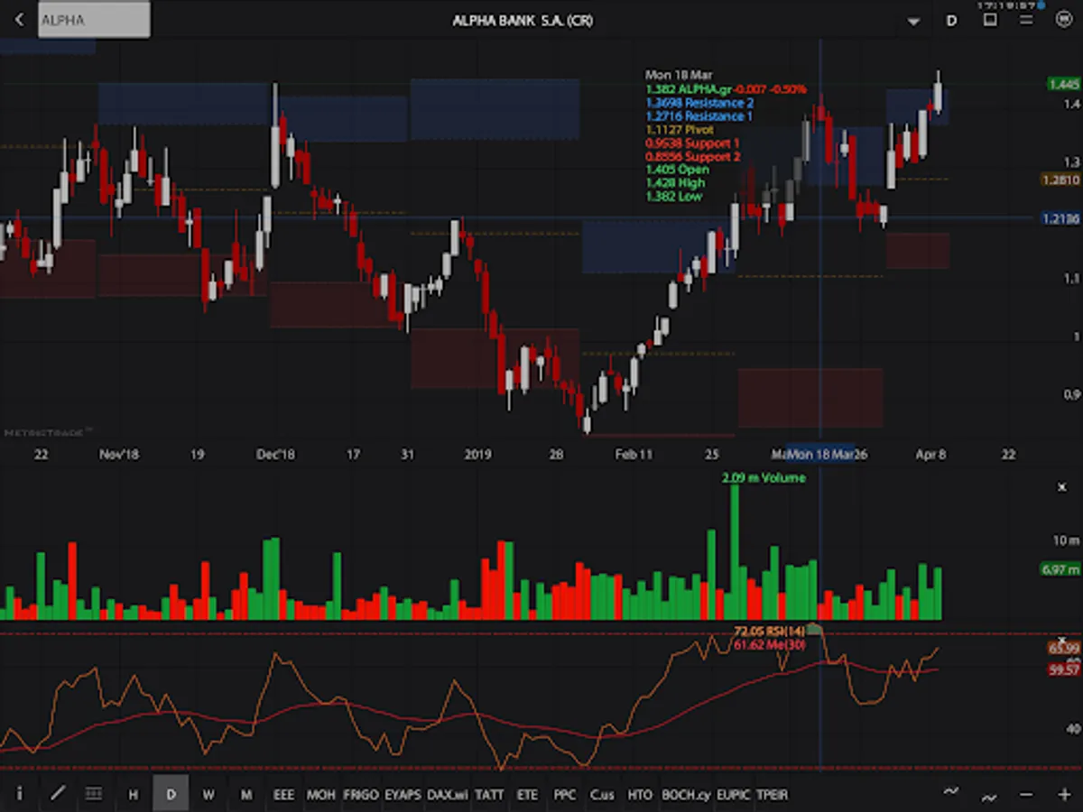
Task: Select the line drawing tool
Action: point(58,794)
